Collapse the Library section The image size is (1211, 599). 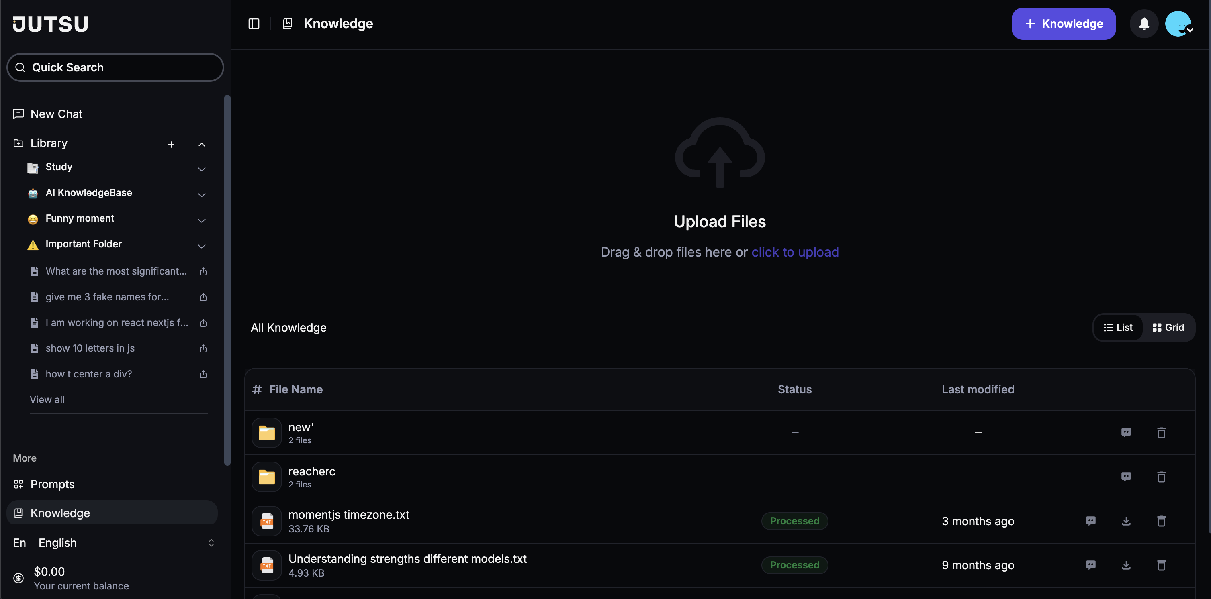pos(202,144)
